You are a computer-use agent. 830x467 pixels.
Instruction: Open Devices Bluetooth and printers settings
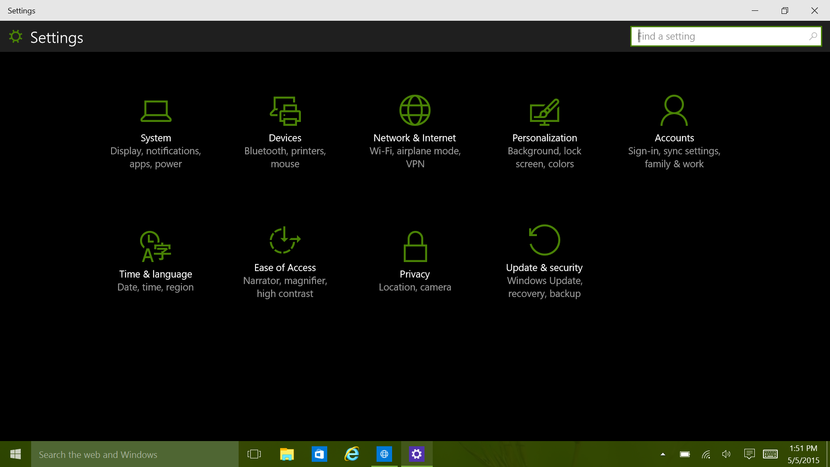click(285, 131)
